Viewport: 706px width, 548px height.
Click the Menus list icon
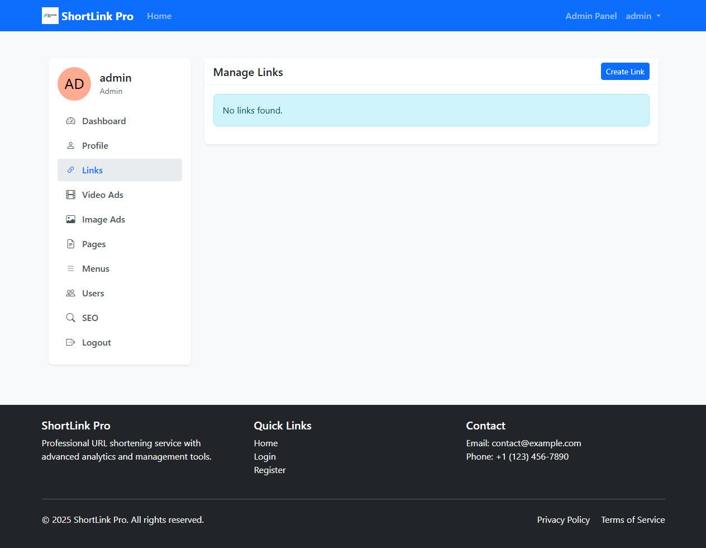[70, 268]
